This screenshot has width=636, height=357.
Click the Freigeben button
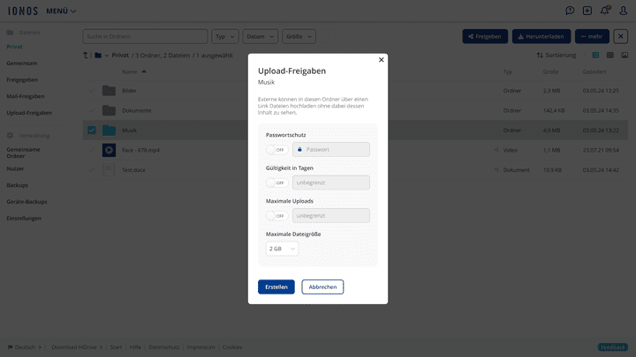(485, 36)
